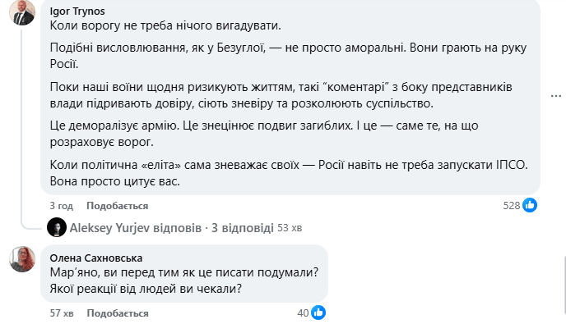Visit the Igor Trynos profile name link
This screenshot has height=324, width=566.
pyautogui.click(x=77, y=11)
